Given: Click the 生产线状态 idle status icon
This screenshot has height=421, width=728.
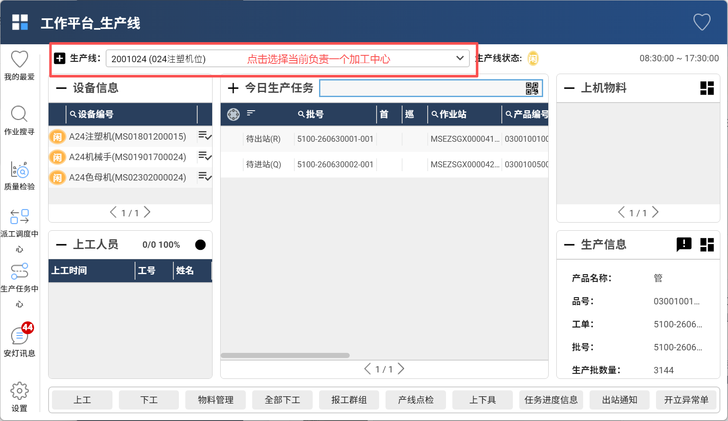Looking at the screenshot, I should [533, 58].
